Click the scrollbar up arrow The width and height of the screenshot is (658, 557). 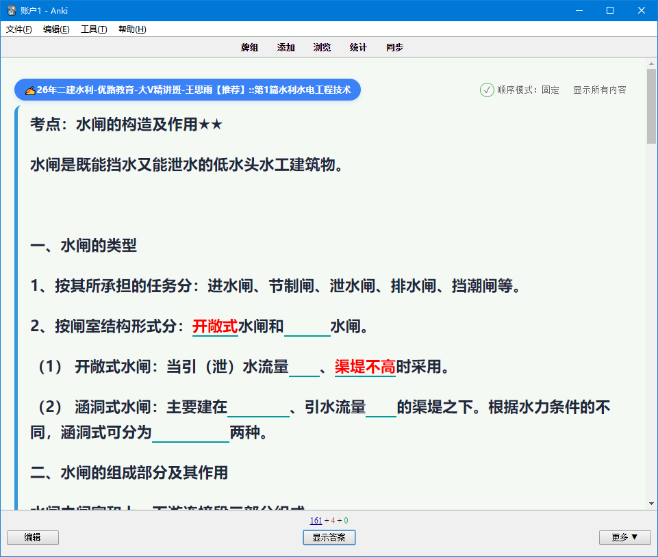pyautogui.click(x=651, y=64)
